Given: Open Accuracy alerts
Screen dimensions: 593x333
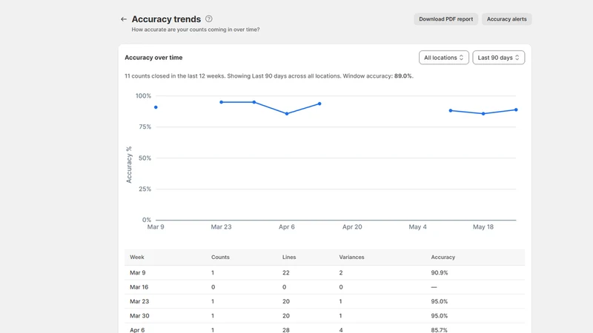Looking at the screenshot, I should coord(506,19).
